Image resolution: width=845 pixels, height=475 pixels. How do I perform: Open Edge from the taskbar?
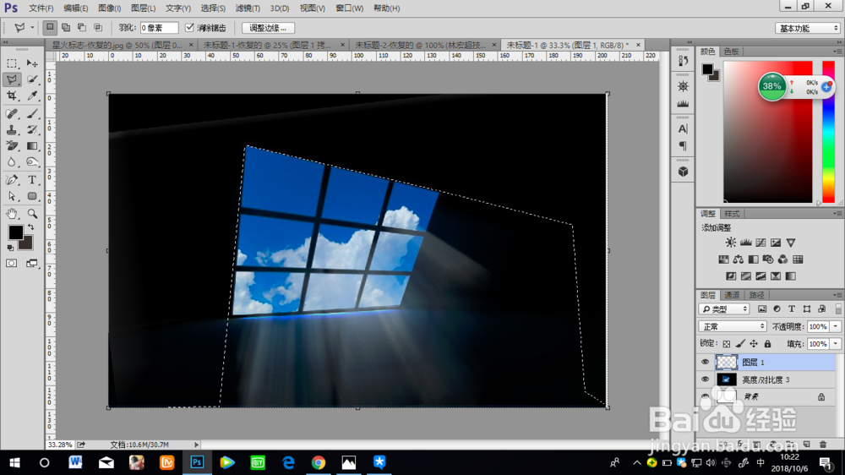(288, 462)
